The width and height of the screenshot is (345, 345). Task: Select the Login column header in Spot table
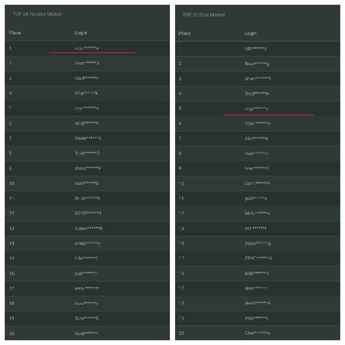(251, 34)
